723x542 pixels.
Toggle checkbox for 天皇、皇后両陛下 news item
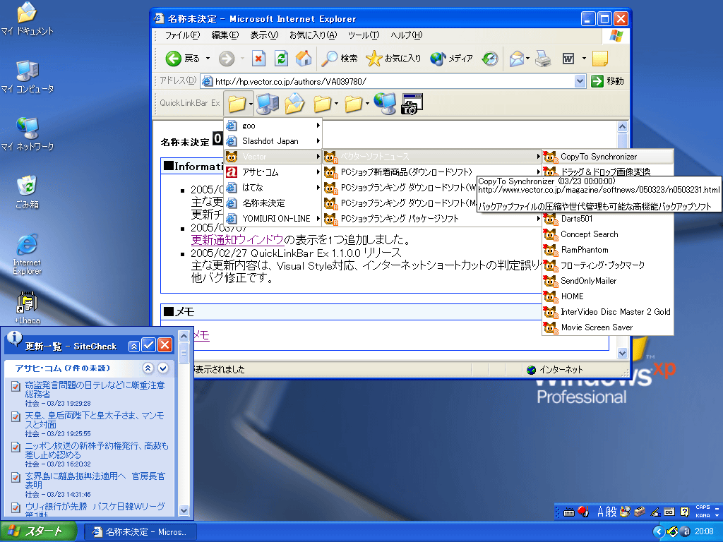(16, 416)
